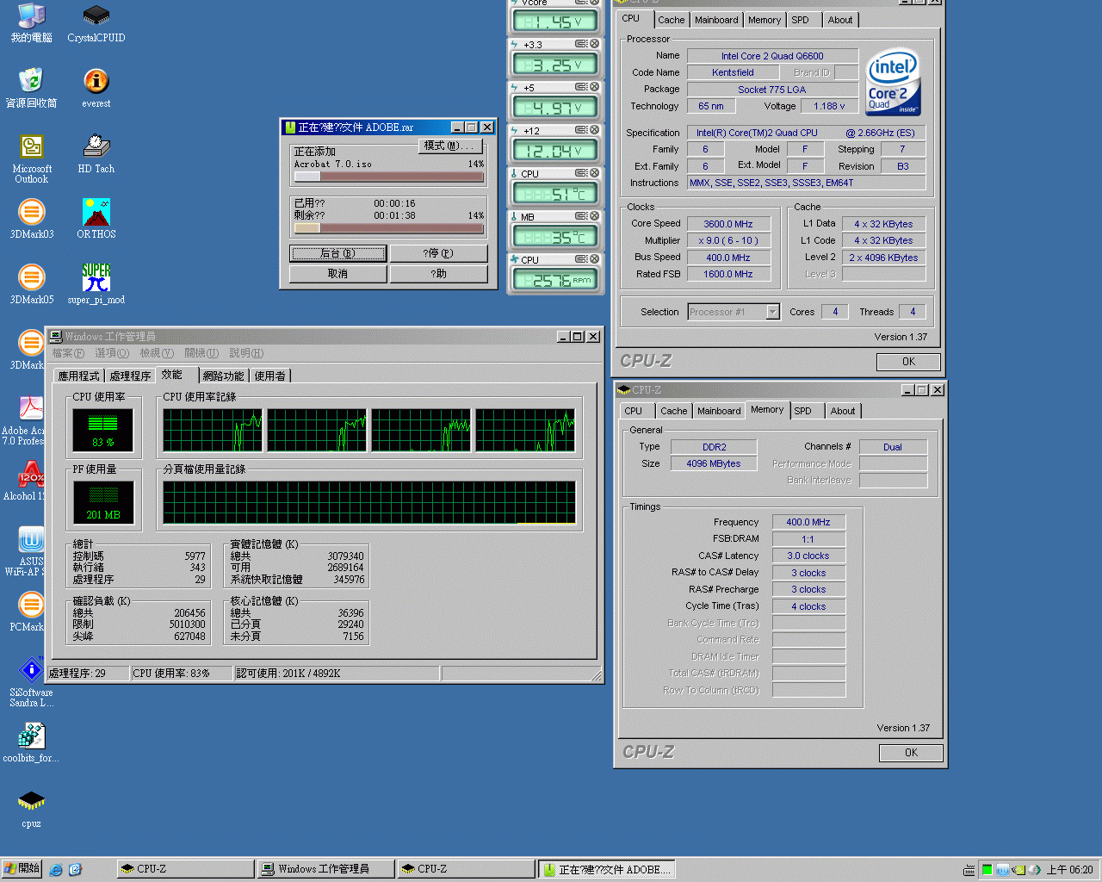
Task: Click OK in the CPU-Z Memory window
Action: tap(910, 753)
